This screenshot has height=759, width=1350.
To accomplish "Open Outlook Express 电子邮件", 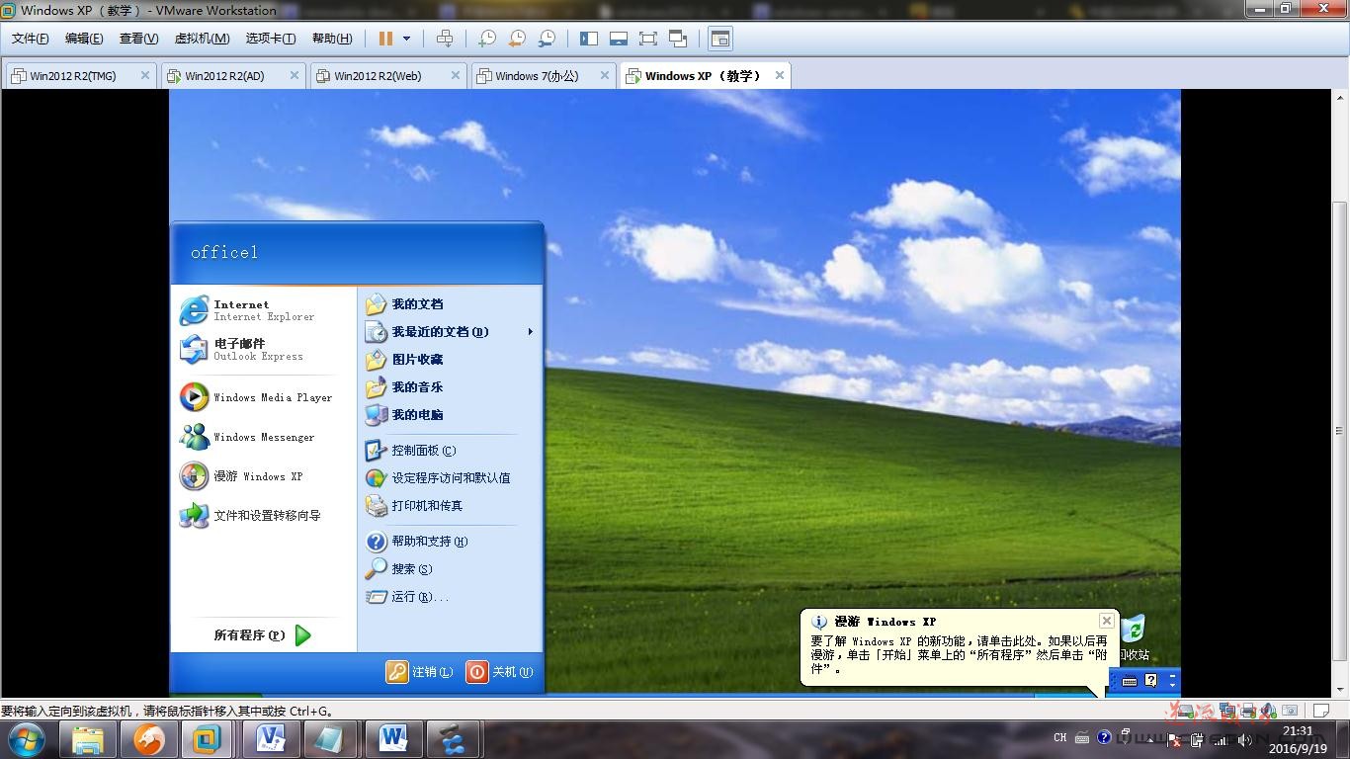I will coord(263,350).
